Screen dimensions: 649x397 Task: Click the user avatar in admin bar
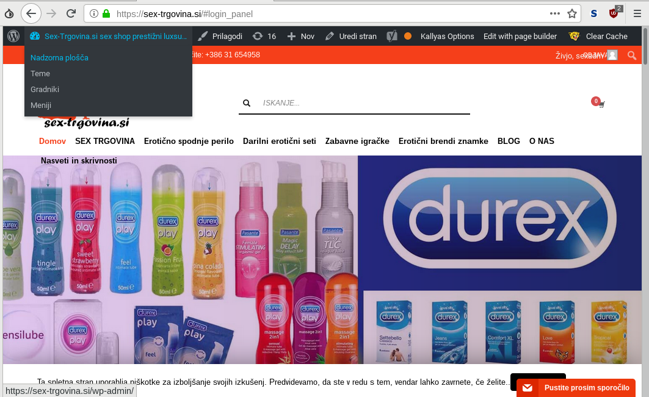pos(612,55)
